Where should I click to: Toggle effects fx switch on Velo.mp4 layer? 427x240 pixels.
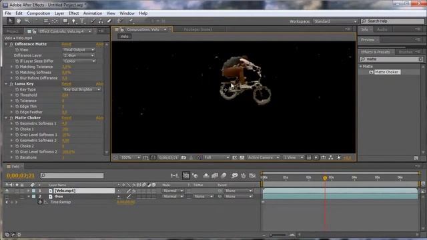[134, 191]
